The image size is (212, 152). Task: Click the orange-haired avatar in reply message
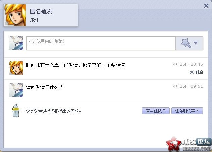point(16,68)
